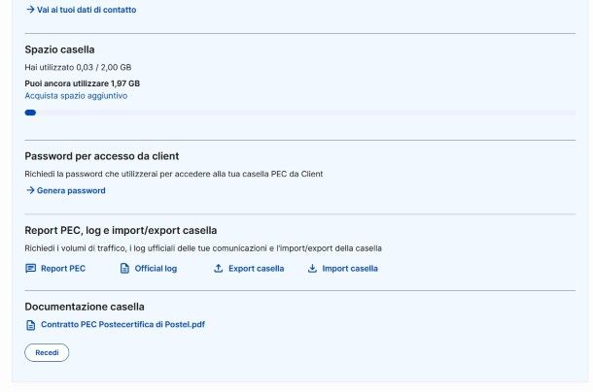Open the Export casella text link
The height and width of the screenshot is (392, 593).
(256, 269)
